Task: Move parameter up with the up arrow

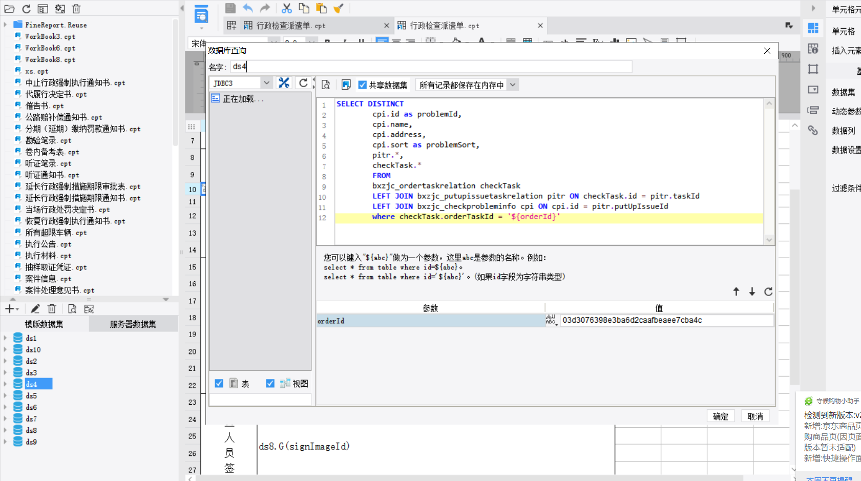Action: pos(736,291)
